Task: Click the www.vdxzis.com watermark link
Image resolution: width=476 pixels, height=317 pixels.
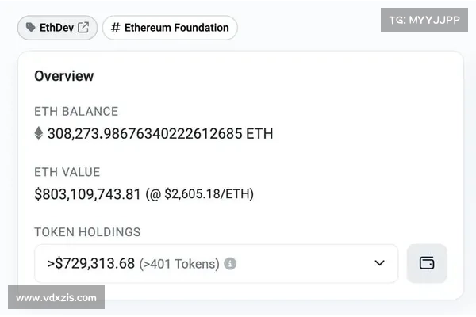Action: coord(56,298)
